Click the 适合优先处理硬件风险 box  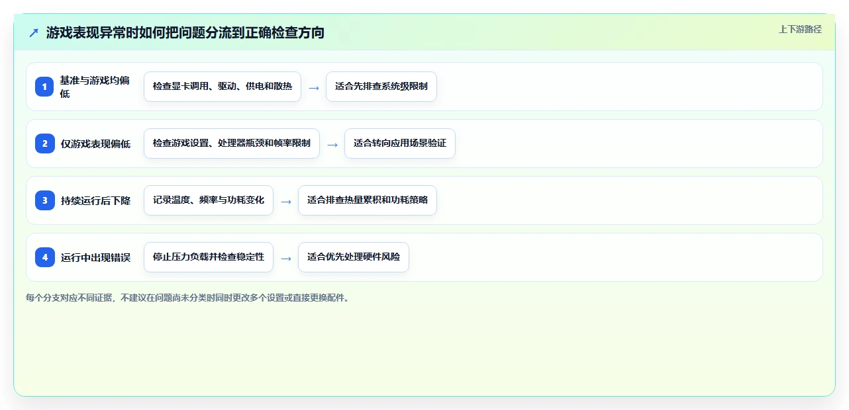click(354, 257)
